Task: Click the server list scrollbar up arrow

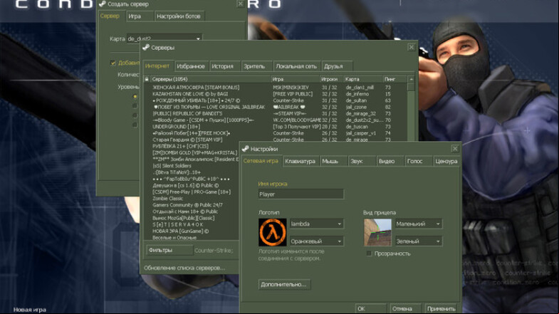Action: 412,79
